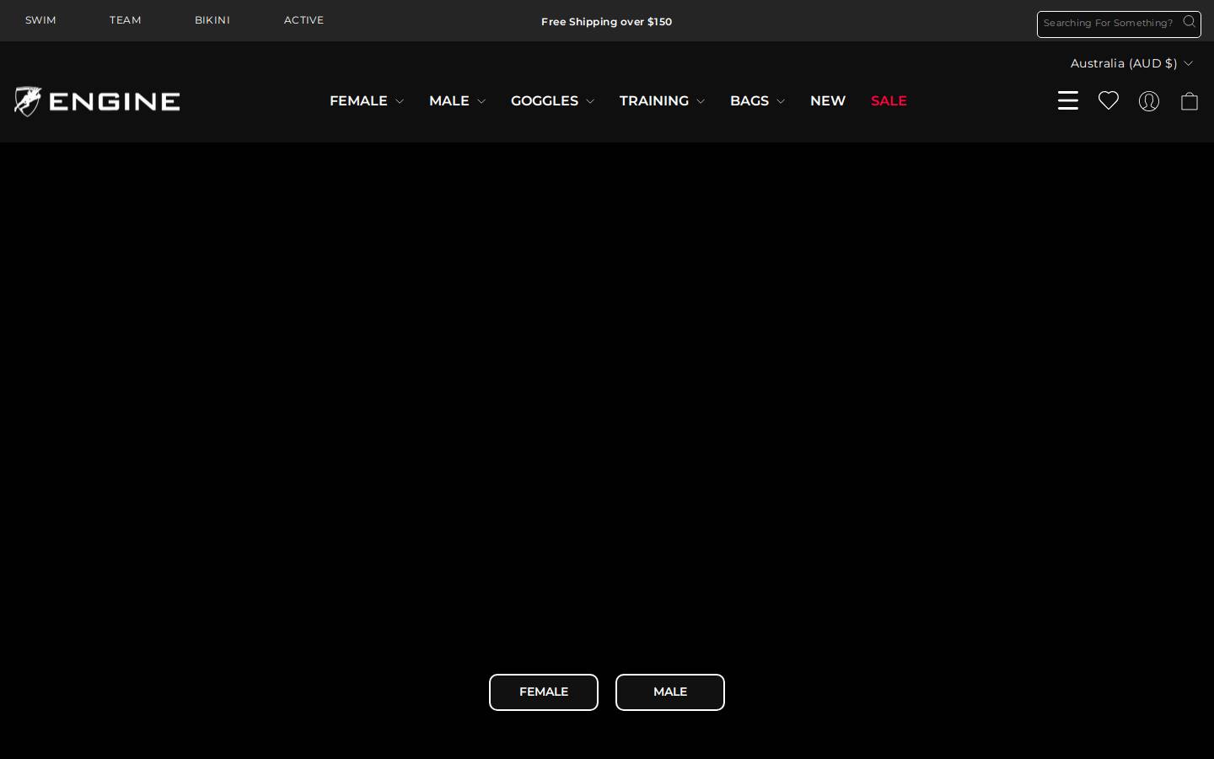Expand the GOGGLES menu dropdown

point(552,100)
